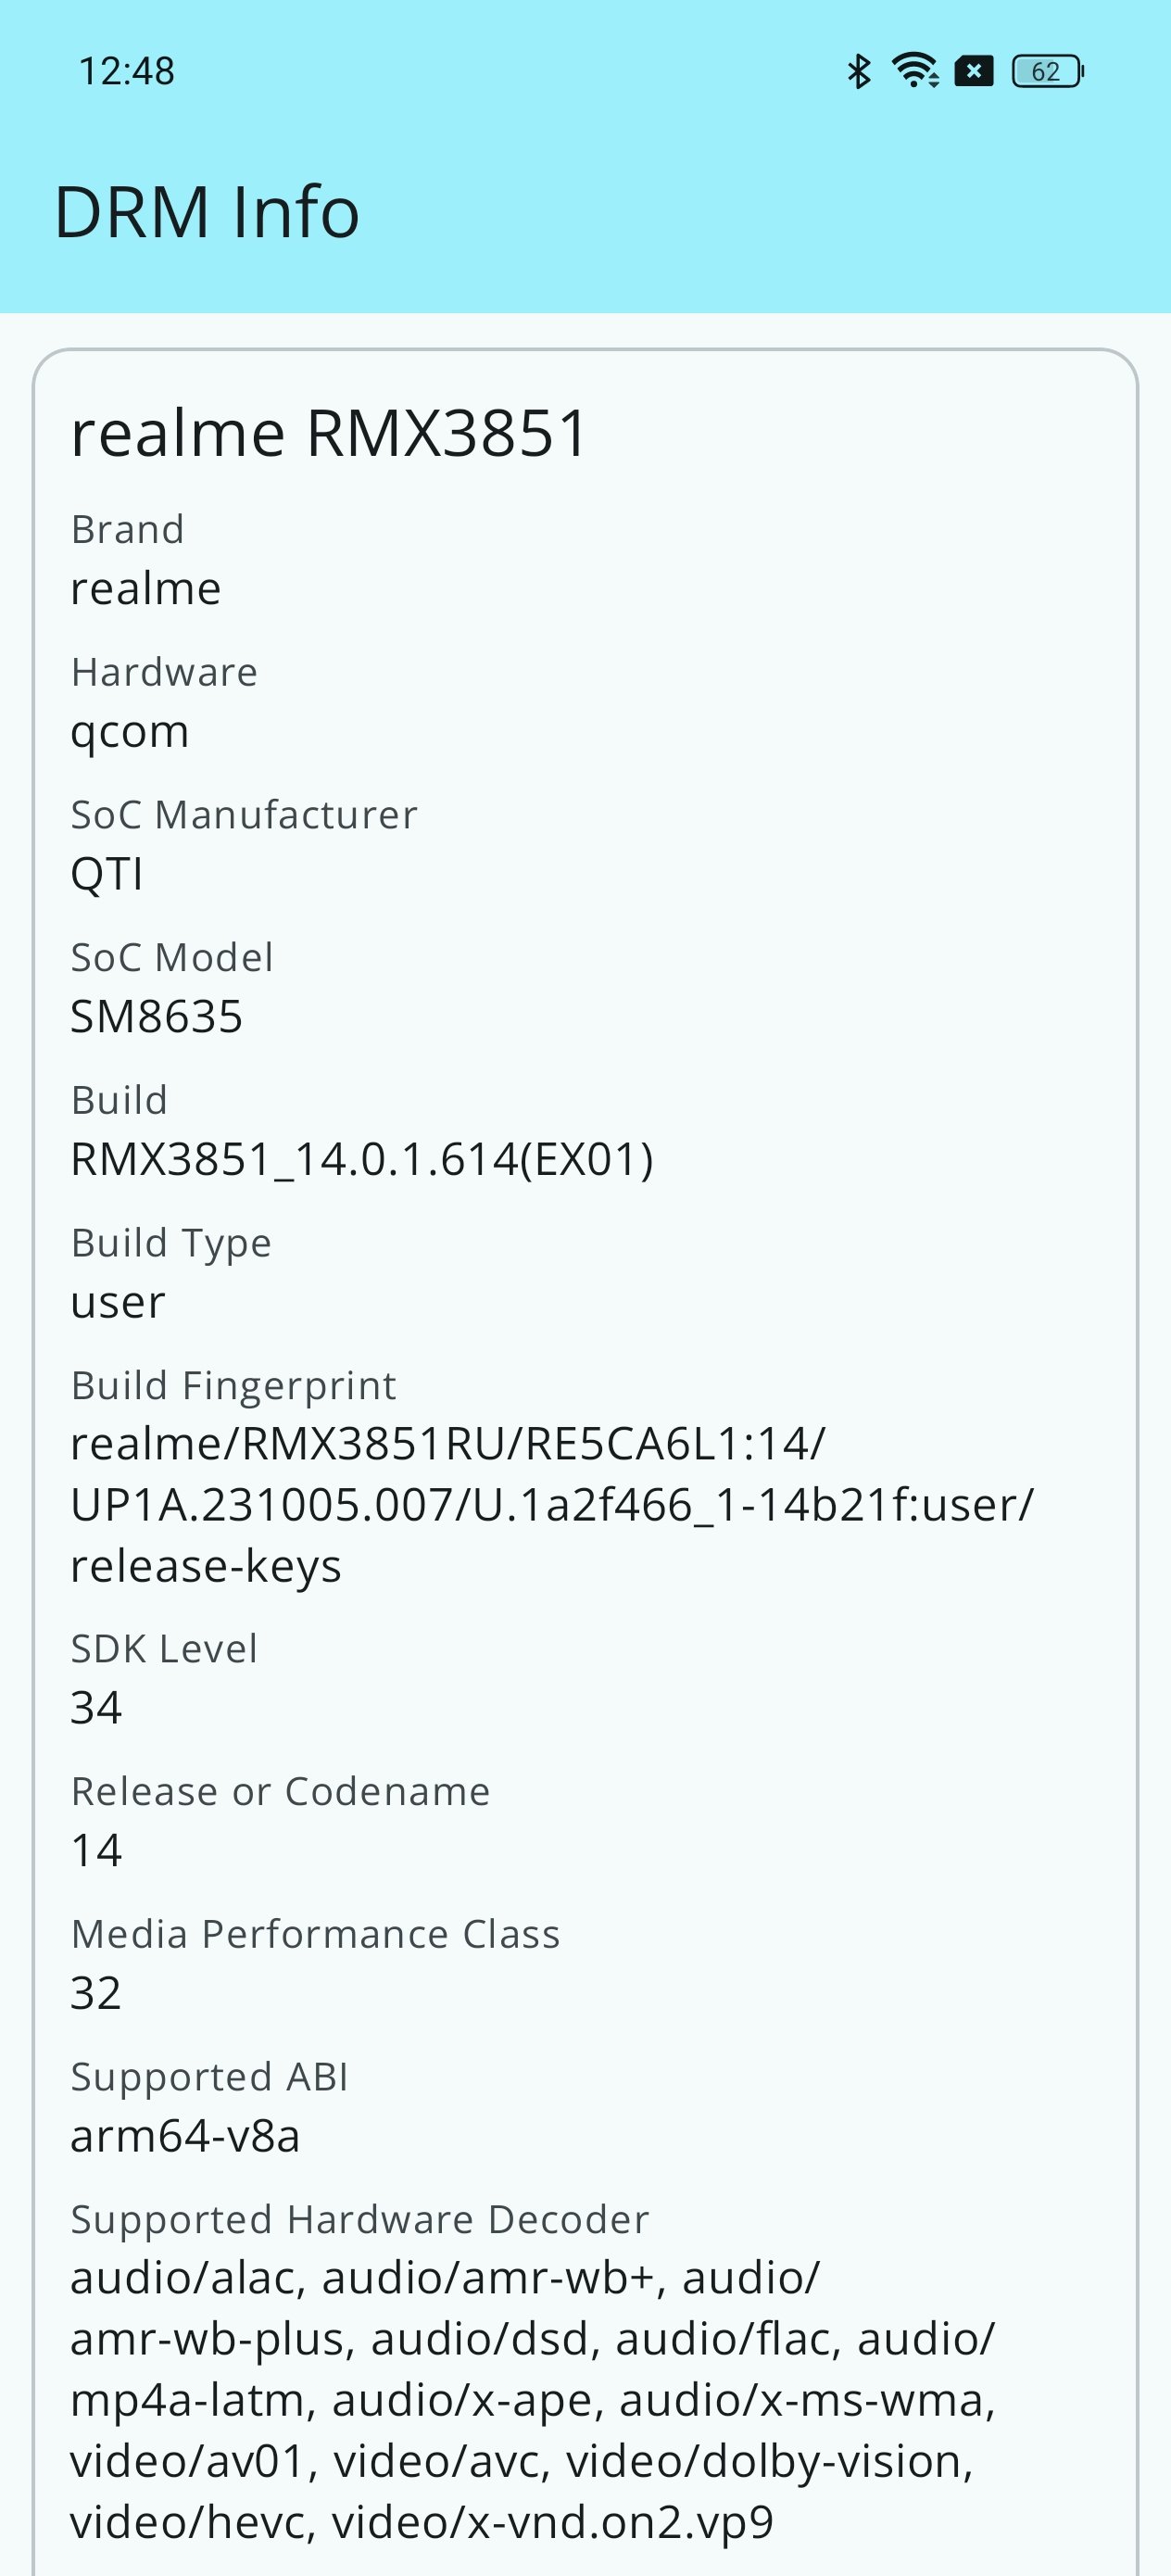Select the SDK Level value 34
The image size is (1171, 2576).
(96, 1708)
